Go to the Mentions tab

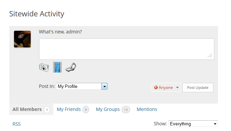point(147,109)
